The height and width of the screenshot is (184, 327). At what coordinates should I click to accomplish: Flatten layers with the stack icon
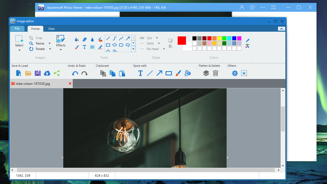[206, 73]
